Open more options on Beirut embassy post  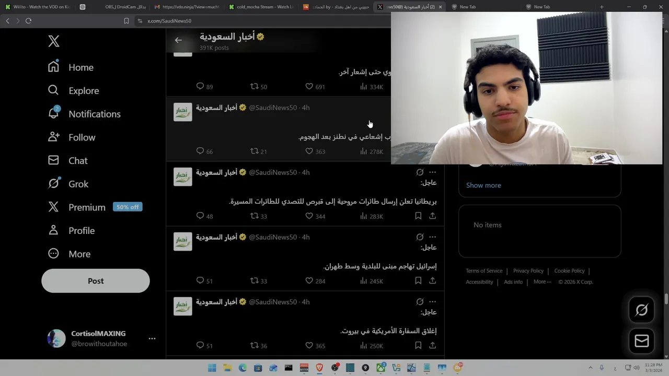432,301
